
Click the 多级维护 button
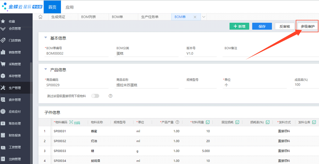point(307,26)
